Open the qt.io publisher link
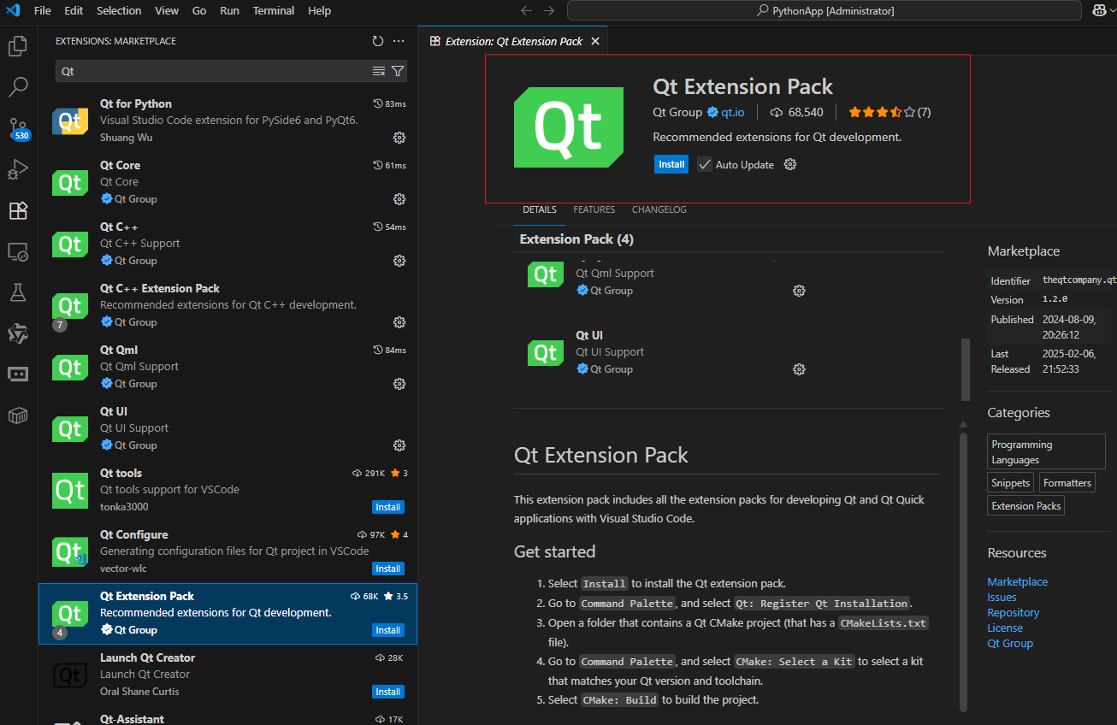This screenshot has width=1117, height=725. coord(733,112)
